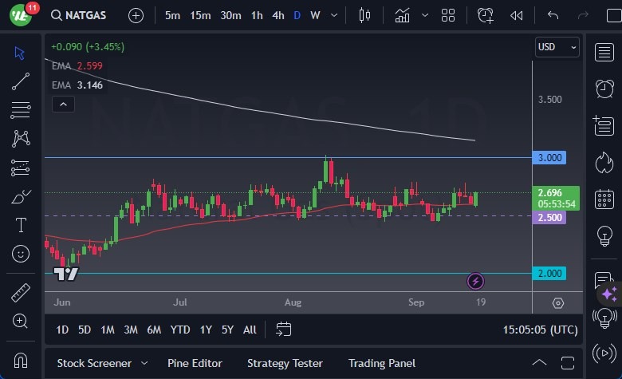Collapse bottom panel with chevron
This screenshot has width=622, height=379.
click(539, 362)
